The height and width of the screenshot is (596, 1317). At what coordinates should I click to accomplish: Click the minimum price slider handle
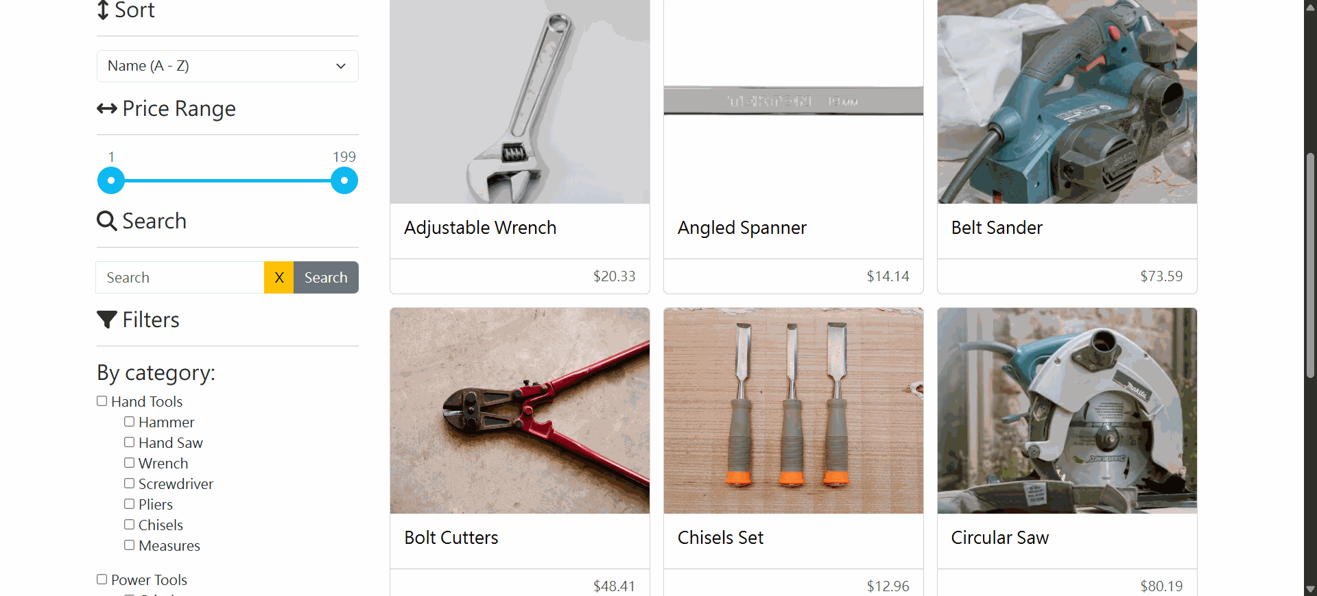coord(111,180)
